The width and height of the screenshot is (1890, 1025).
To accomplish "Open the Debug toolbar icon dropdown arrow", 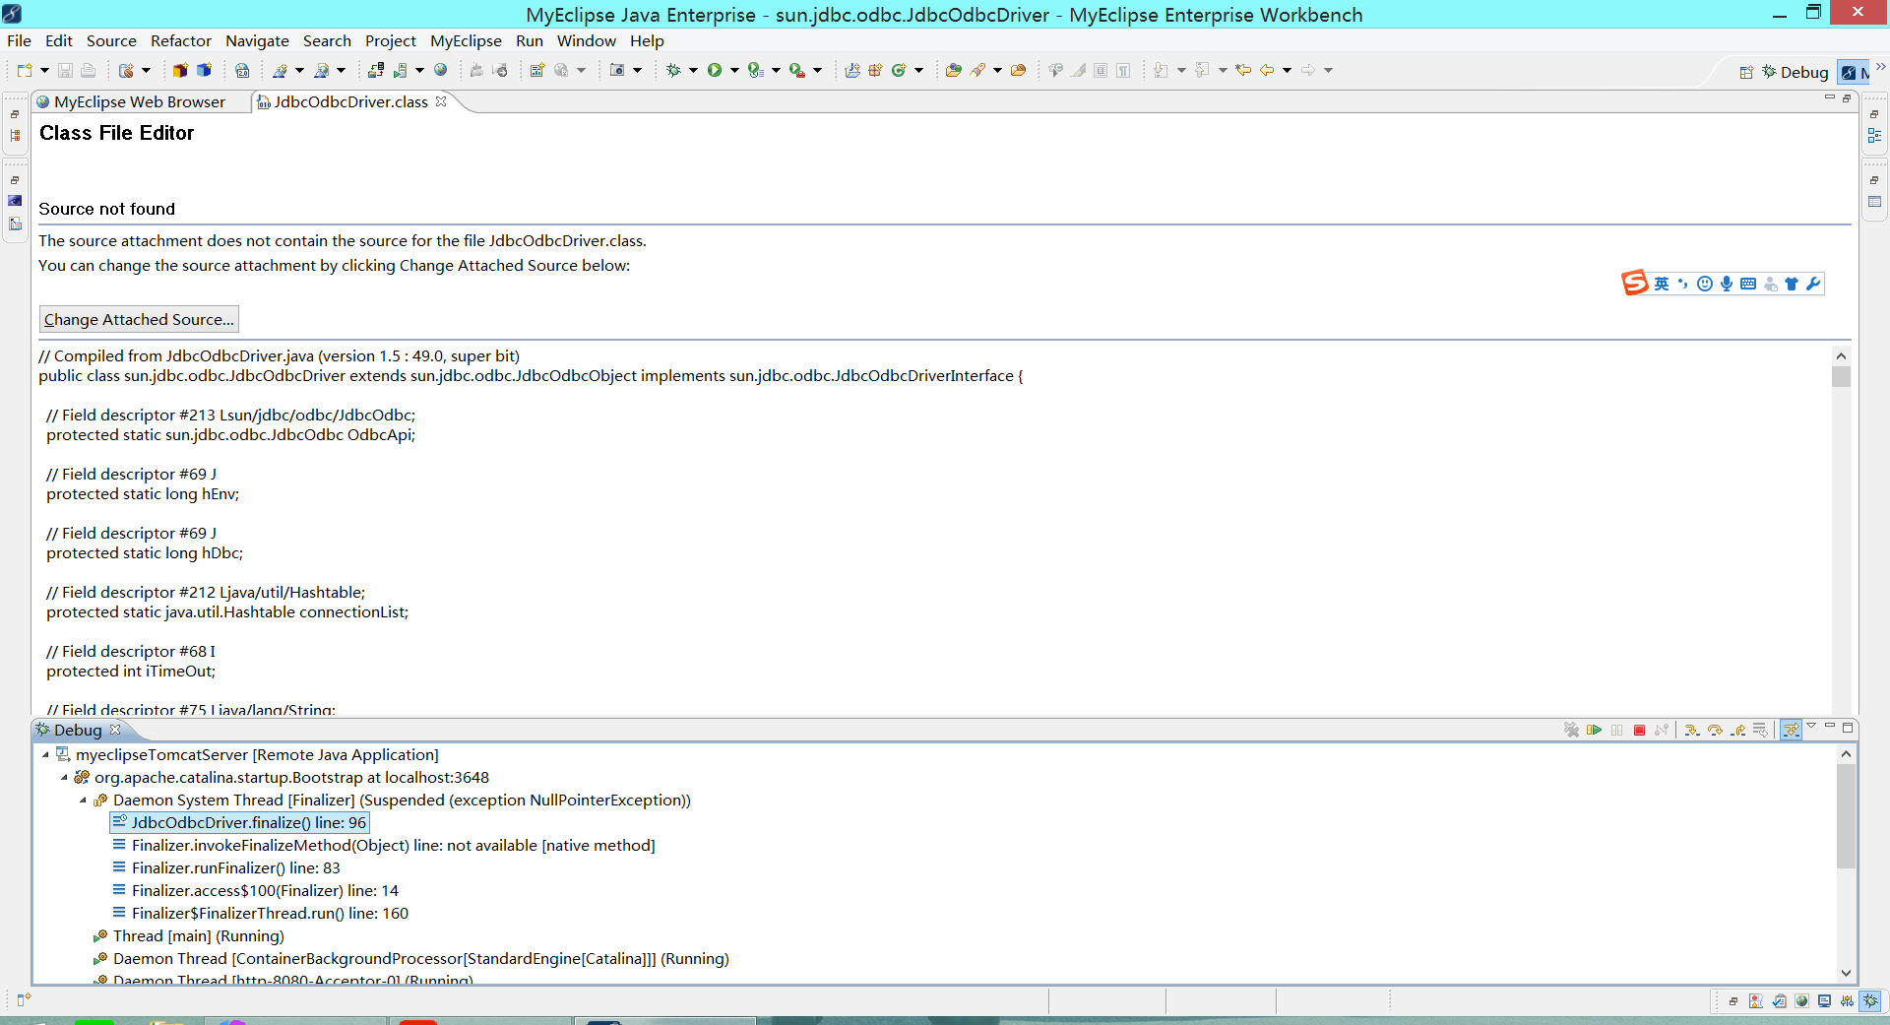I will (x=693, y=70).
